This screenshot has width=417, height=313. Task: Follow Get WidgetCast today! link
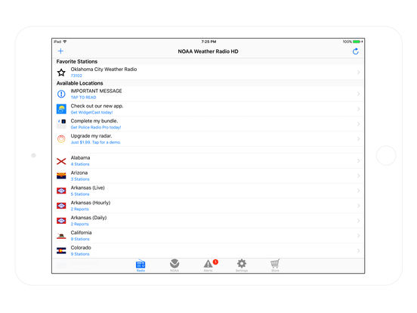pos(91,113)
